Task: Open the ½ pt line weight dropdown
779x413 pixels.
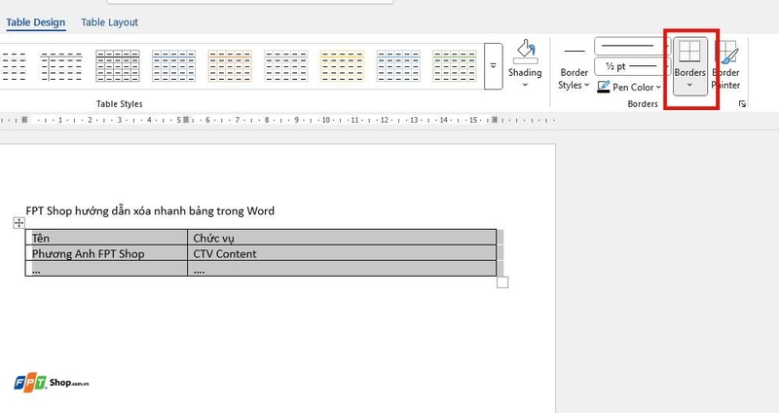Action: coord(632,66)
